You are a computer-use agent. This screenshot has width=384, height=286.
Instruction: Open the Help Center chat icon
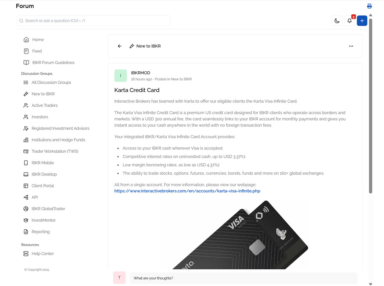(26, 253)
